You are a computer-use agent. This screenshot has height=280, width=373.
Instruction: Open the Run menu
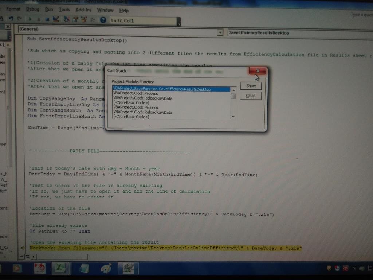pos(49,9)
